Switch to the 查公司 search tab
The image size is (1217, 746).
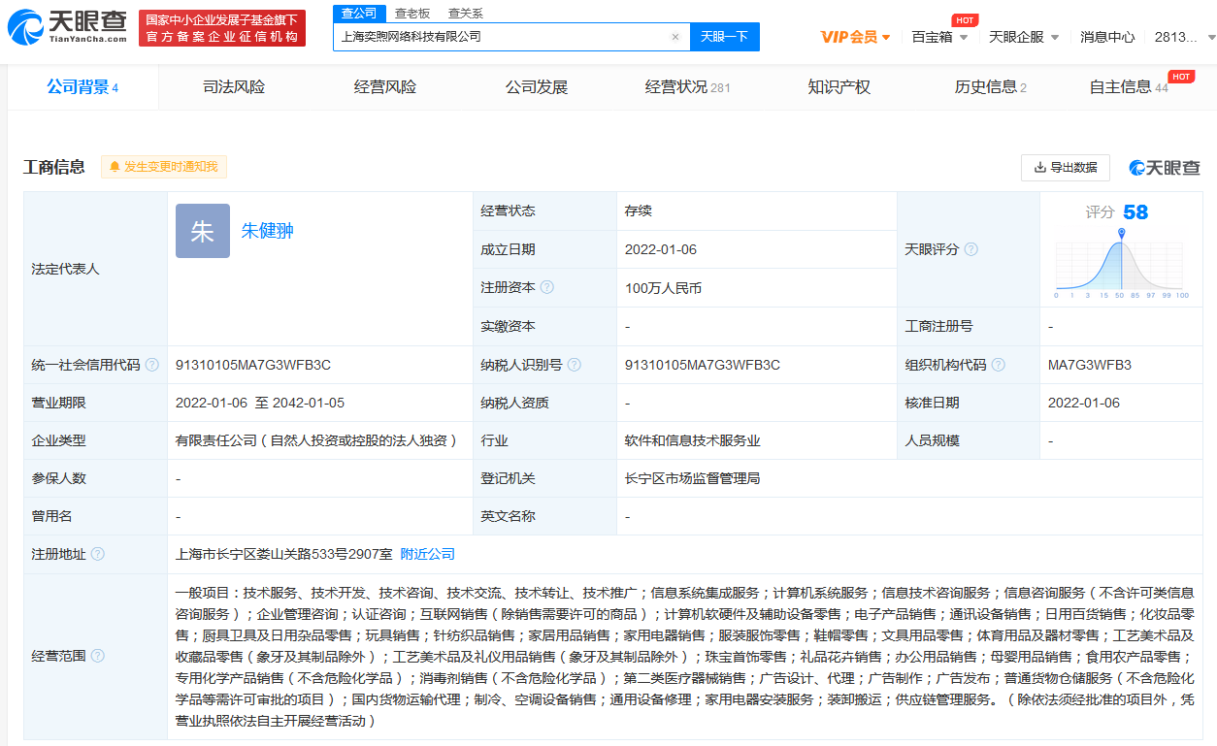[x=359, y=14]
